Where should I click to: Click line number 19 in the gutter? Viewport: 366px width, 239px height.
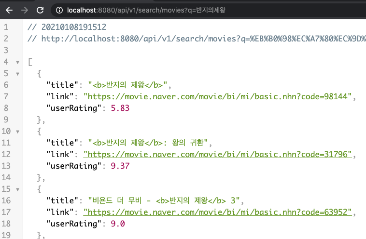[x=6, y=235]
